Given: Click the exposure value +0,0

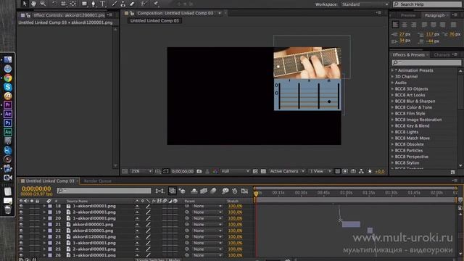Looking at the screenshot, I should coord(380,171).
